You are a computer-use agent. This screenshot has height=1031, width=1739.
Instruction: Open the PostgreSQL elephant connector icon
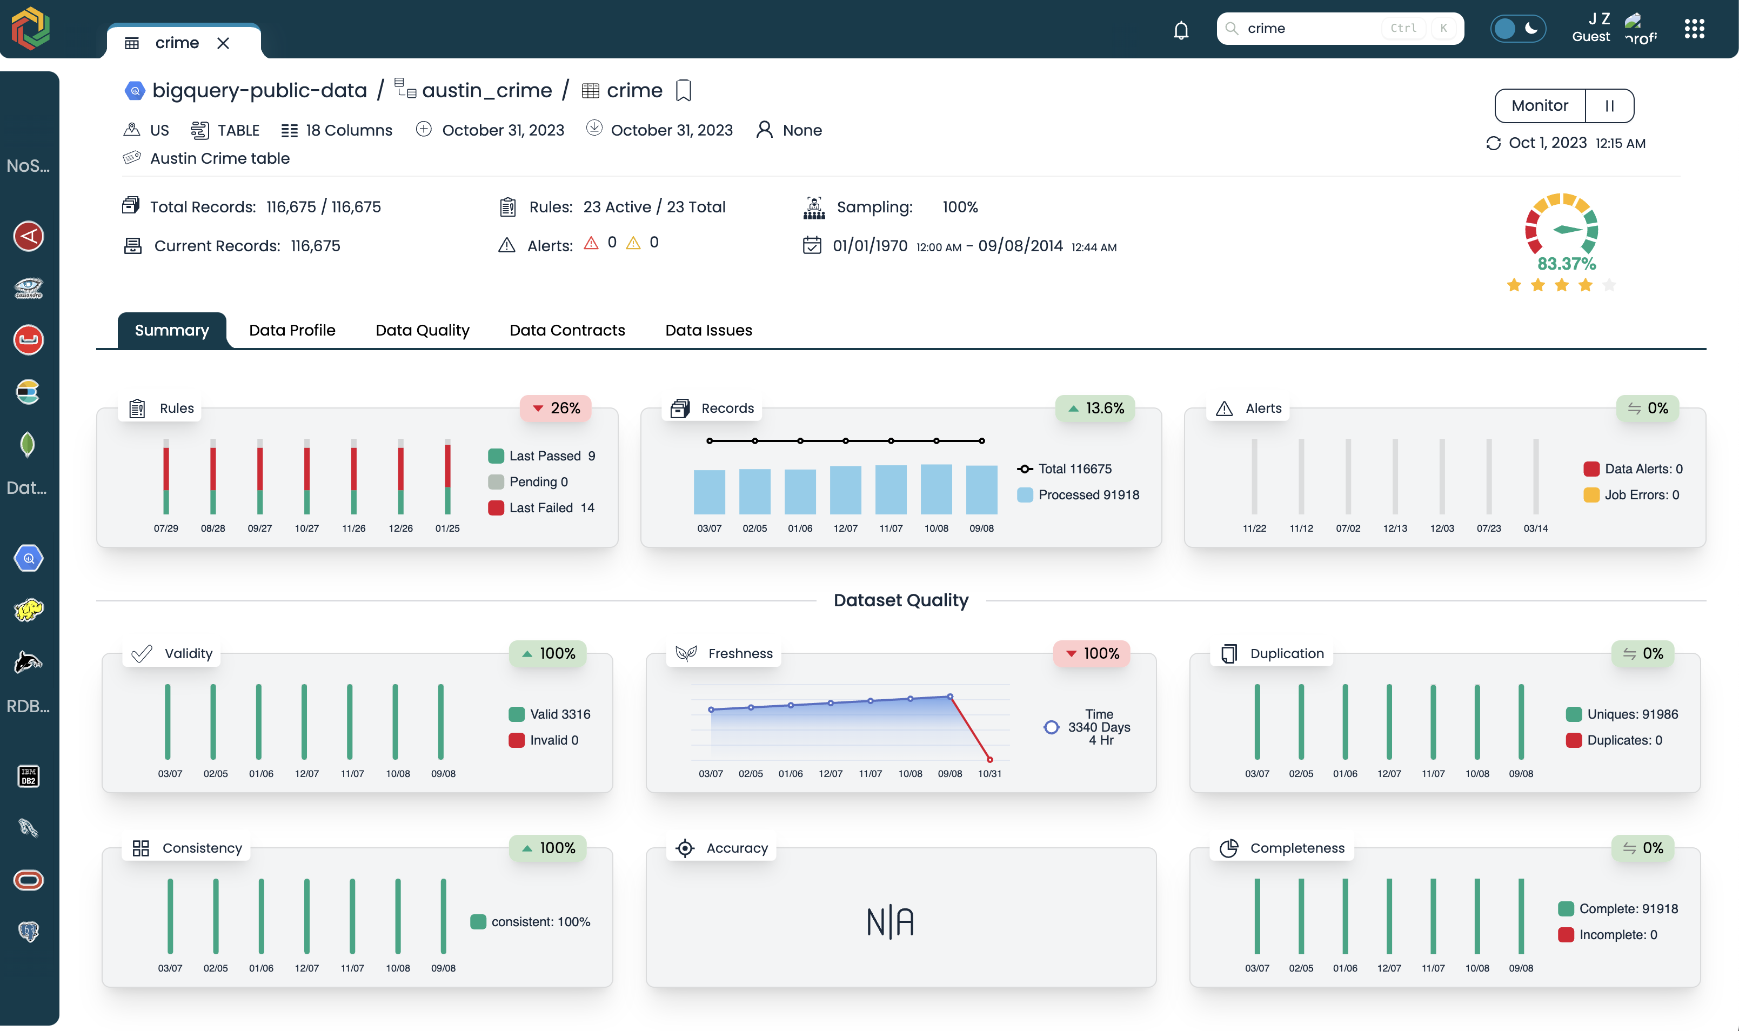click(x=29, y=932)
